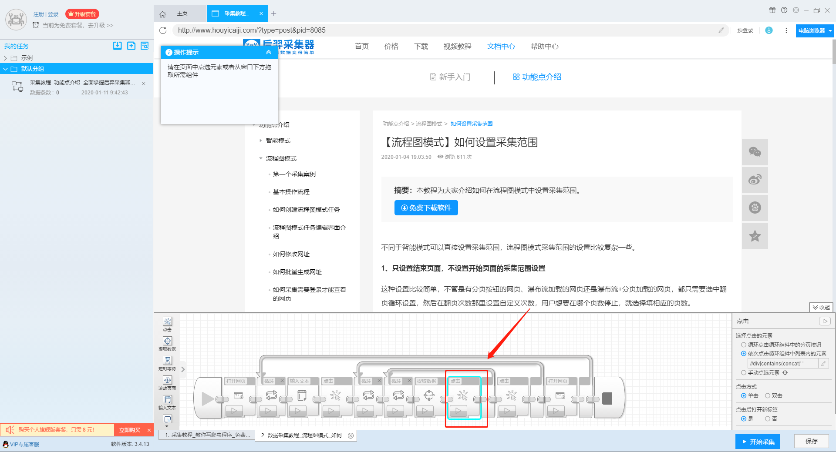Click the crab avatar profile picture

pyautogui.click(x=16, y=20)
